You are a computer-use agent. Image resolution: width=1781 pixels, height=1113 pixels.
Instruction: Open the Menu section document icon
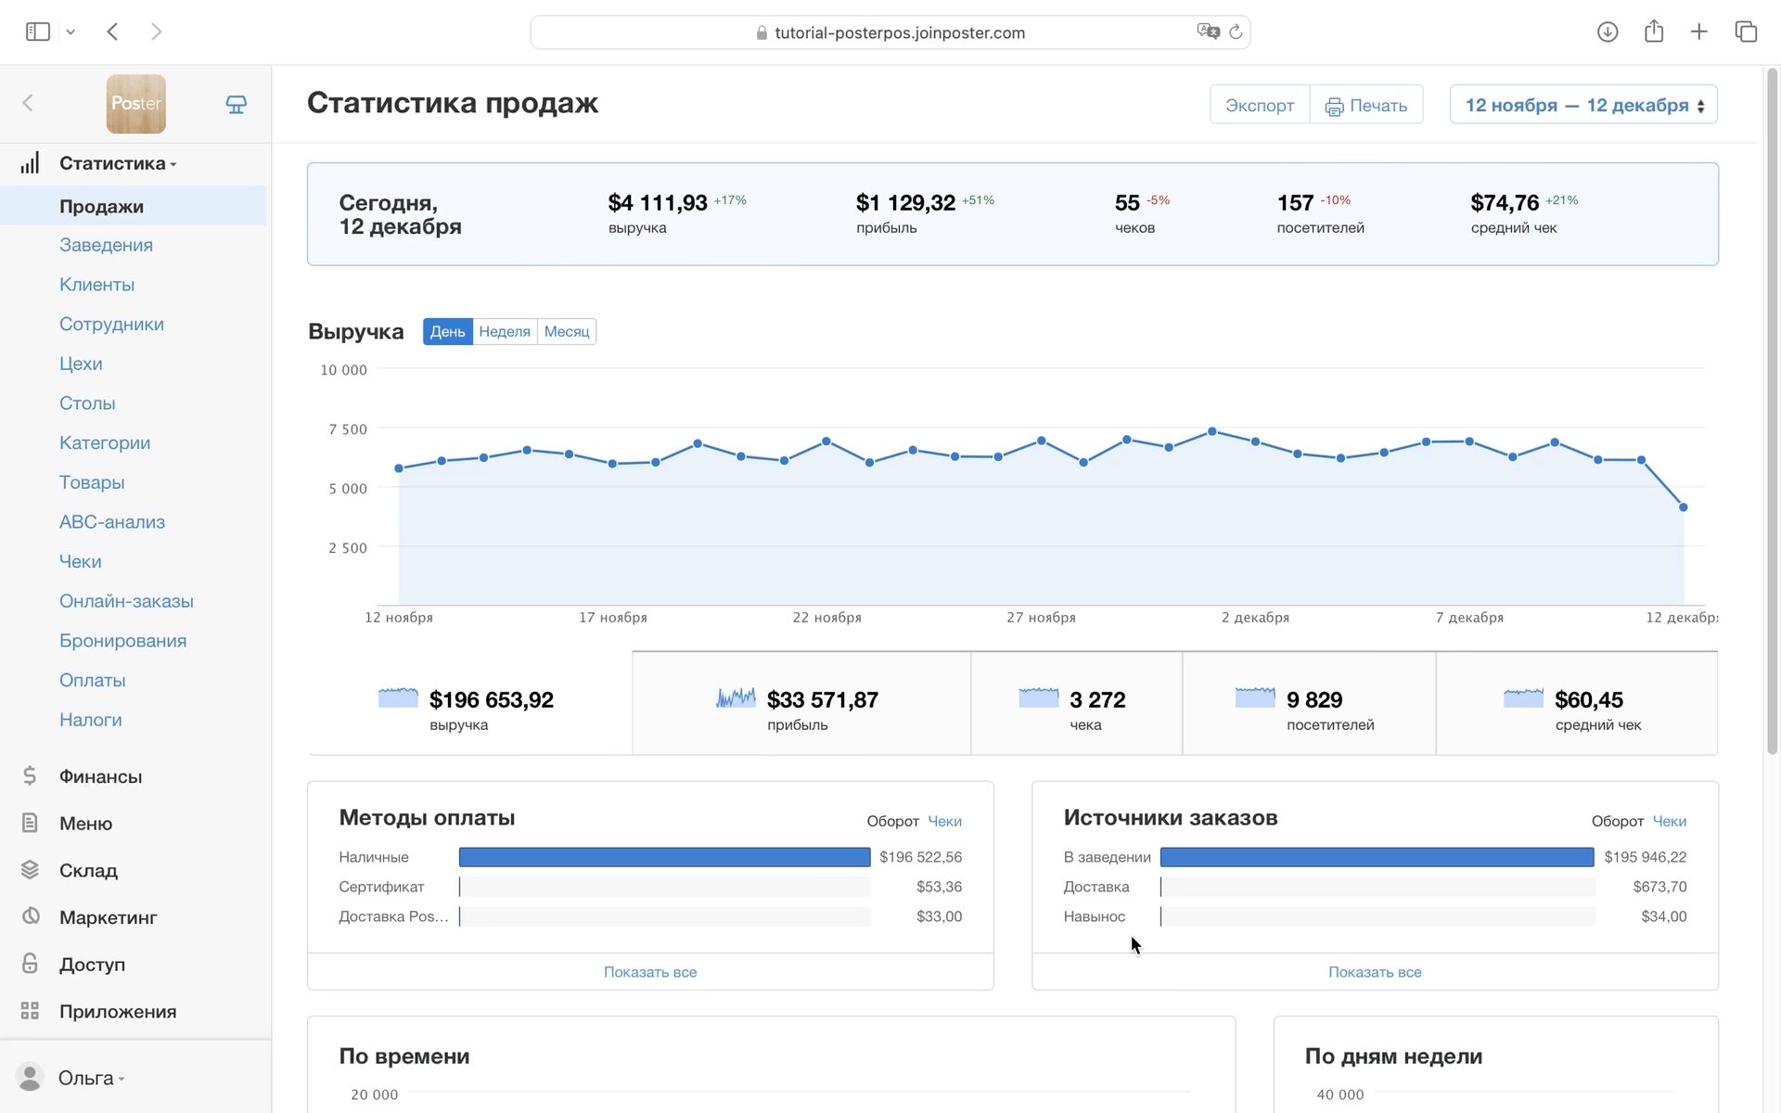[30, 823]
